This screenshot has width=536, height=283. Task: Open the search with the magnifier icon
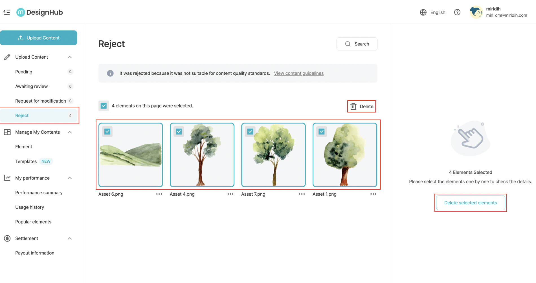coord(348,44)
